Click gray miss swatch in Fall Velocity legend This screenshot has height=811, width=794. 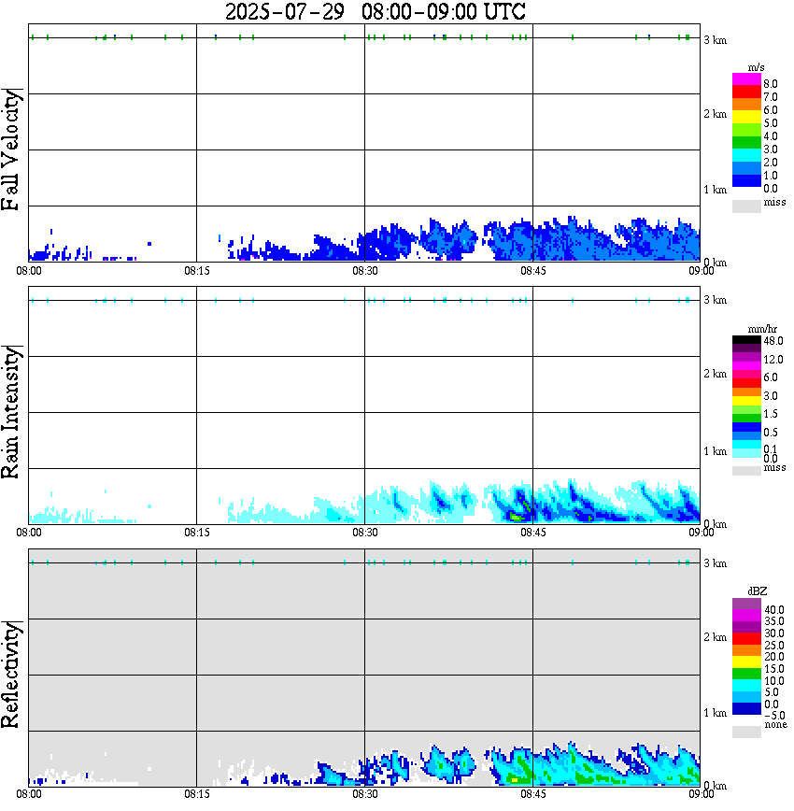click(746, 206)
